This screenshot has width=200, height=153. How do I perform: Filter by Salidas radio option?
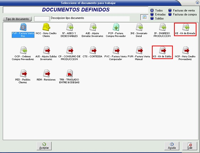pyautogui.click(x=152, y=19)
